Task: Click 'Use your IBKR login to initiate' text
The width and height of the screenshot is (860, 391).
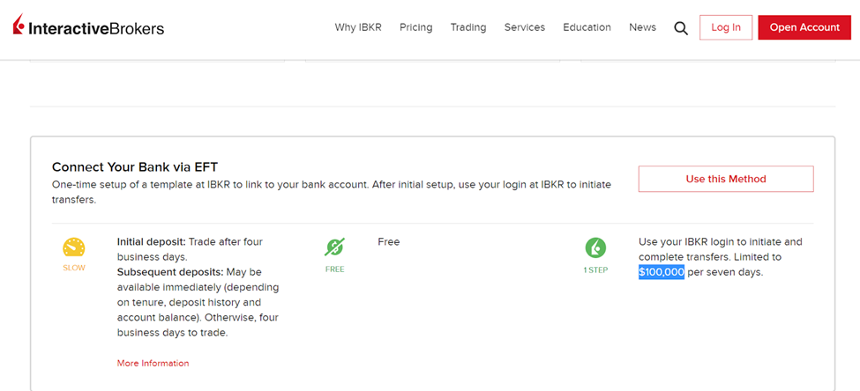Action: click(x=721, y=241)
